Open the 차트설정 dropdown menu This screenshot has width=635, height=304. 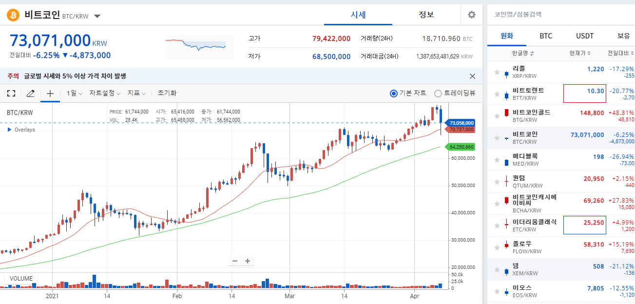point(105,93)
